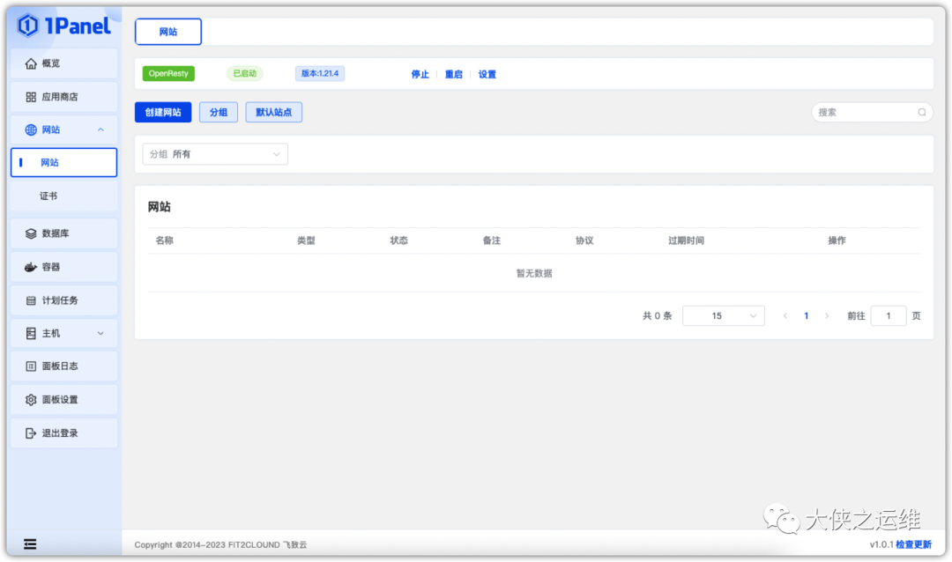This screenshot has height=562, width=952.
Task: Open the page size 15 dropdown
Action: (723, 315)
